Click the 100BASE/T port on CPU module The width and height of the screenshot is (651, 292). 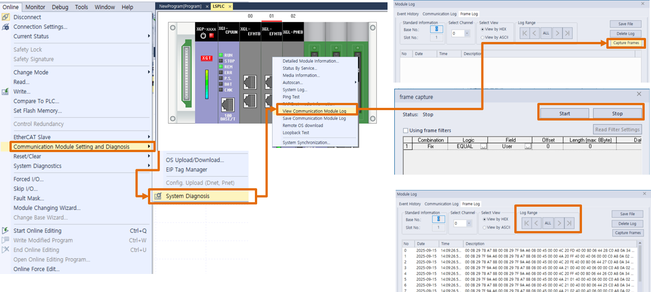click(x=228, y=105)
